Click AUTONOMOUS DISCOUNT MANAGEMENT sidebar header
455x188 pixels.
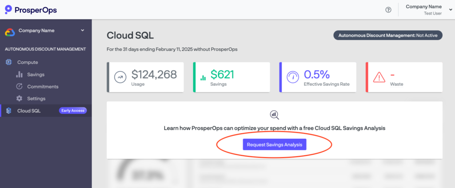pos(45,49)
